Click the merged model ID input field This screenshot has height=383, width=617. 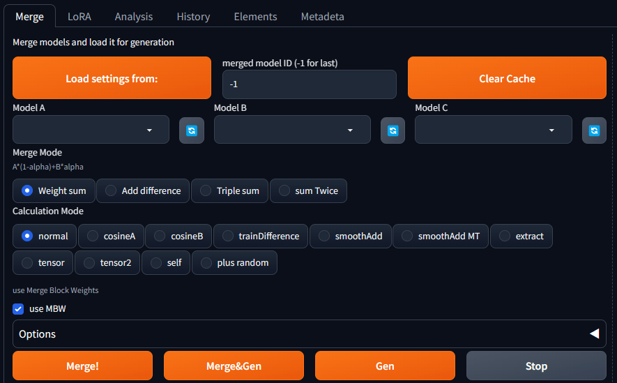pyautogui.click(x=309, y=84)
